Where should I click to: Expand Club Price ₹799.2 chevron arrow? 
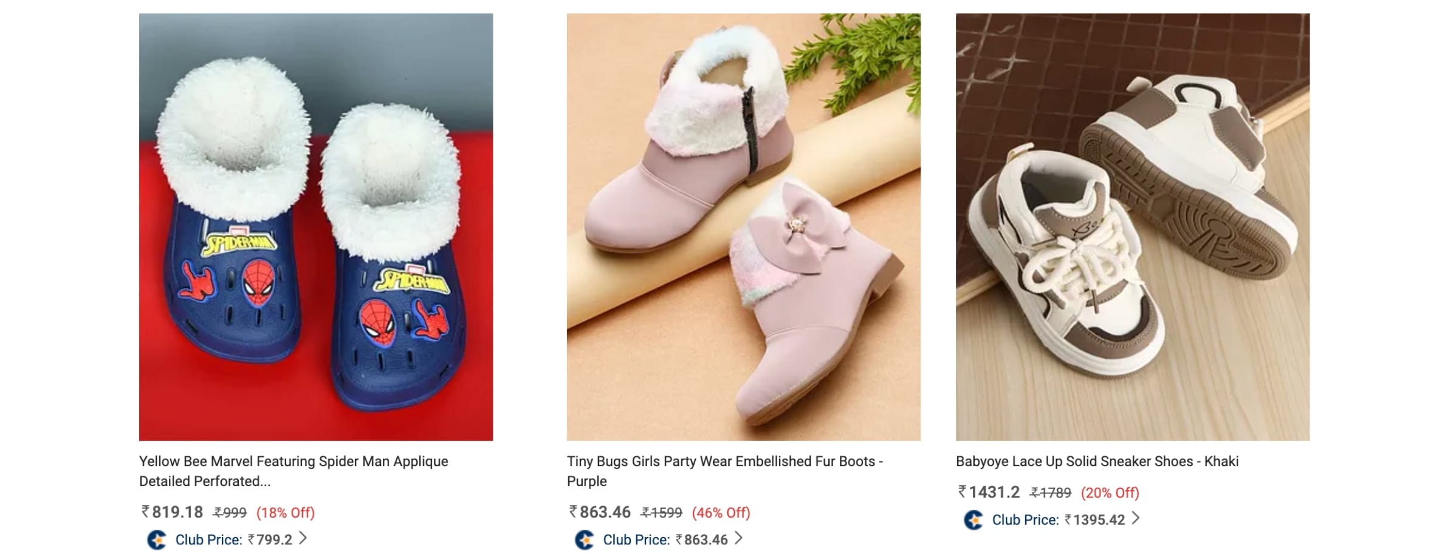[x=303, y=538]
